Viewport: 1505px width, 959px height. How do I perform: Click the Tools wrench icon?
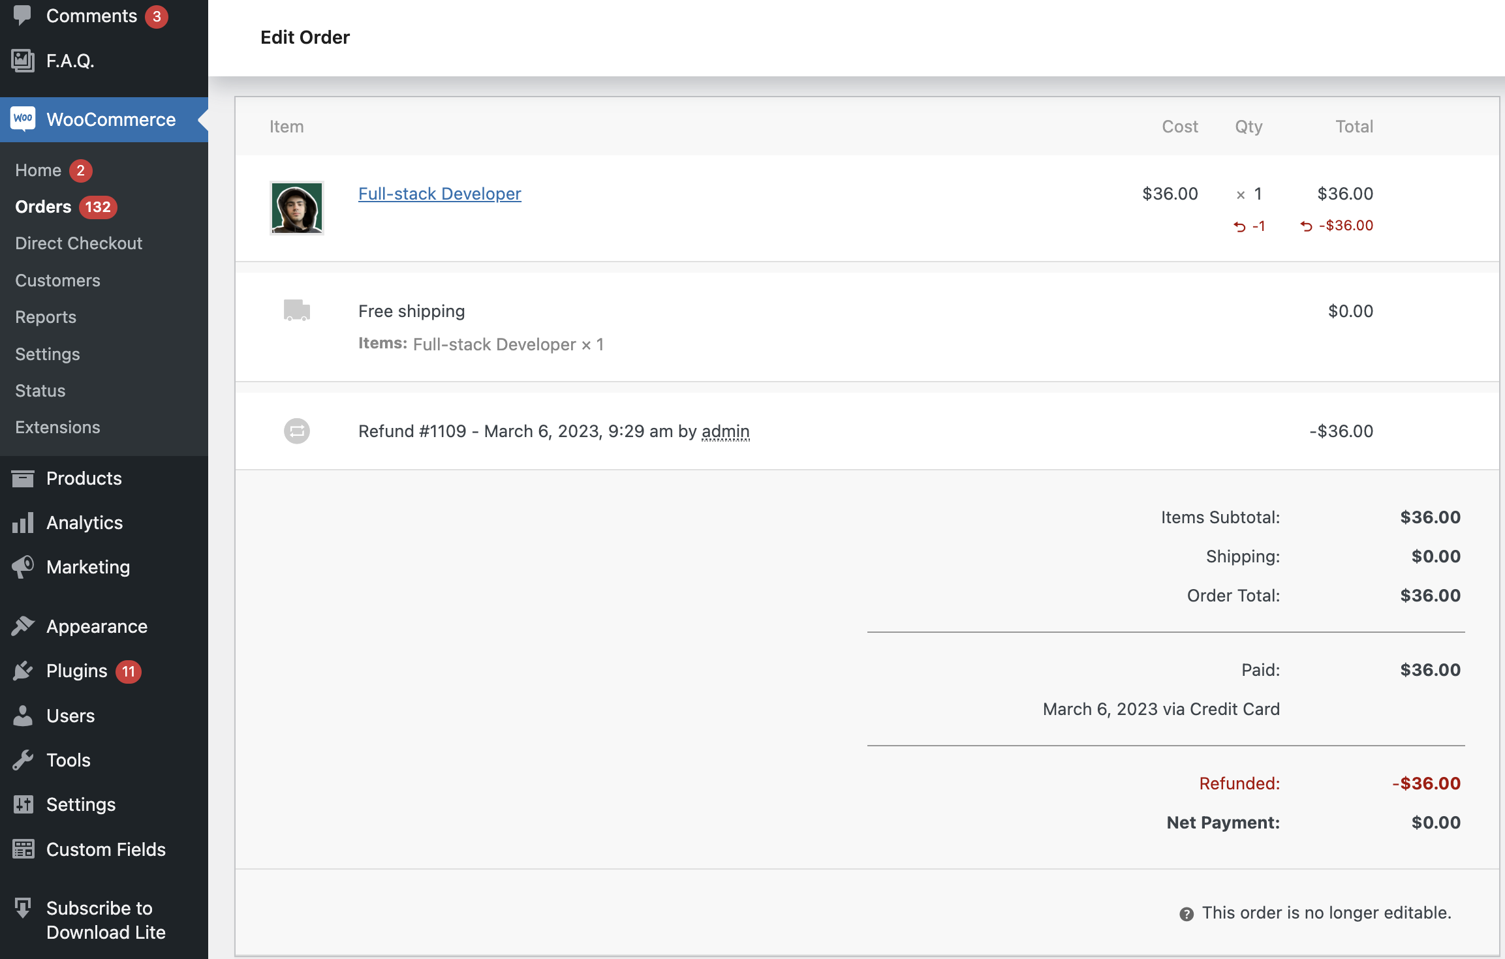pyautogui.click(x=23, y=759)
